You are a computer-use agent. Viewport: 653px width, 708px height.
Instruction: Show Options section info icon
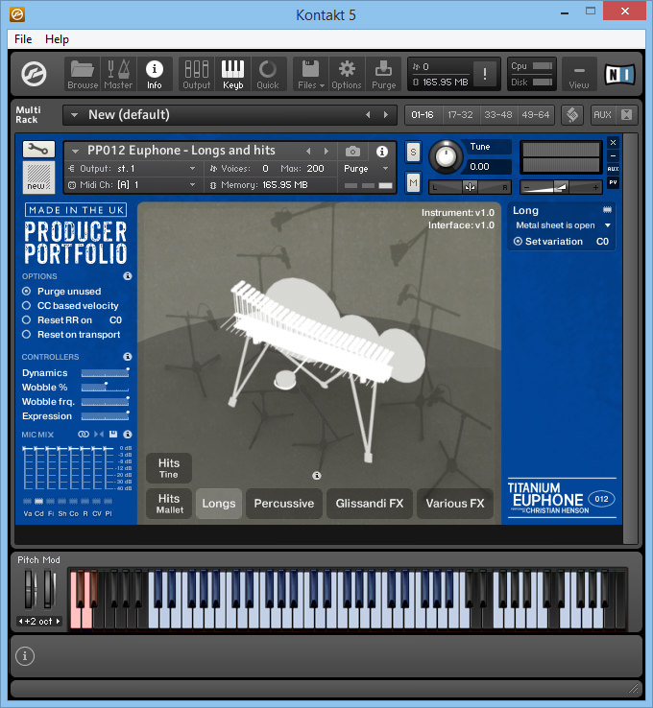128,276
